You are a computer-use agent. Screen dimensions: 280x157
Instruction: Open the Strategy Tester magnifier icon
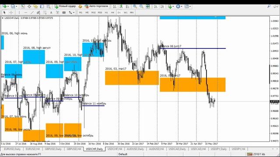pyautogui.click(x=49, y=7)
